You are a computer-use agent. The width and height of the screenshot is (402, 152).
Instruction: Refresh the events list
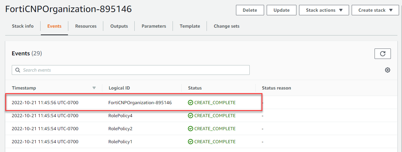click(382, 54)
